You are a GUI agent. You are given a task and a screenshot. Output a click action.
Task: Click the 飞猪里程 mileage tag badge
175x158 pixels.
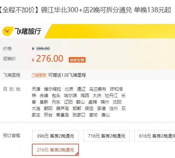tap(39, 75)
